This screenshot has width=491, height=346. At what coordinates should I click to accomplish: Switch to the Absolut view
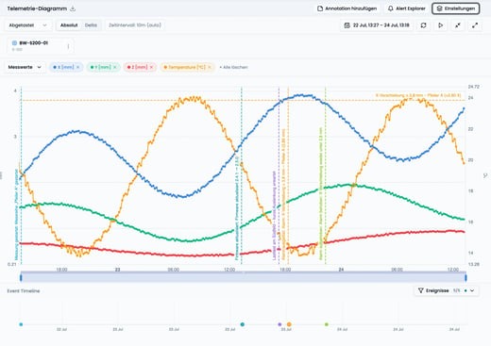coord(69,25)
